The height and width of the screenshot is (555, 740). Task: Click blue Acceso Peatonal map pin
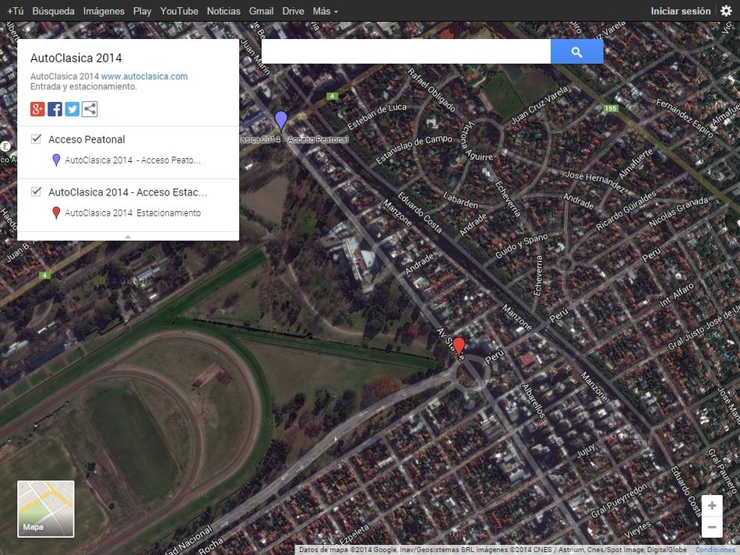click(x=280, y=120)
